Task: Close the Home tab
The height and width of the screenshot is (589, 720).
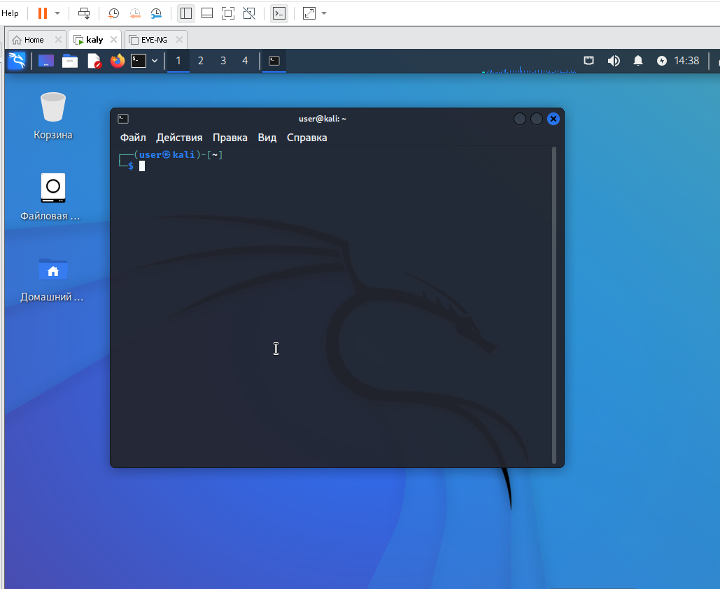Action: point(58,40)
